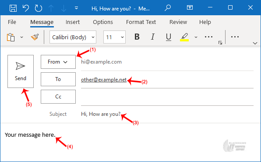Open the File menu
This screenshot has width=261, height=162.
(x=12, y=22)
